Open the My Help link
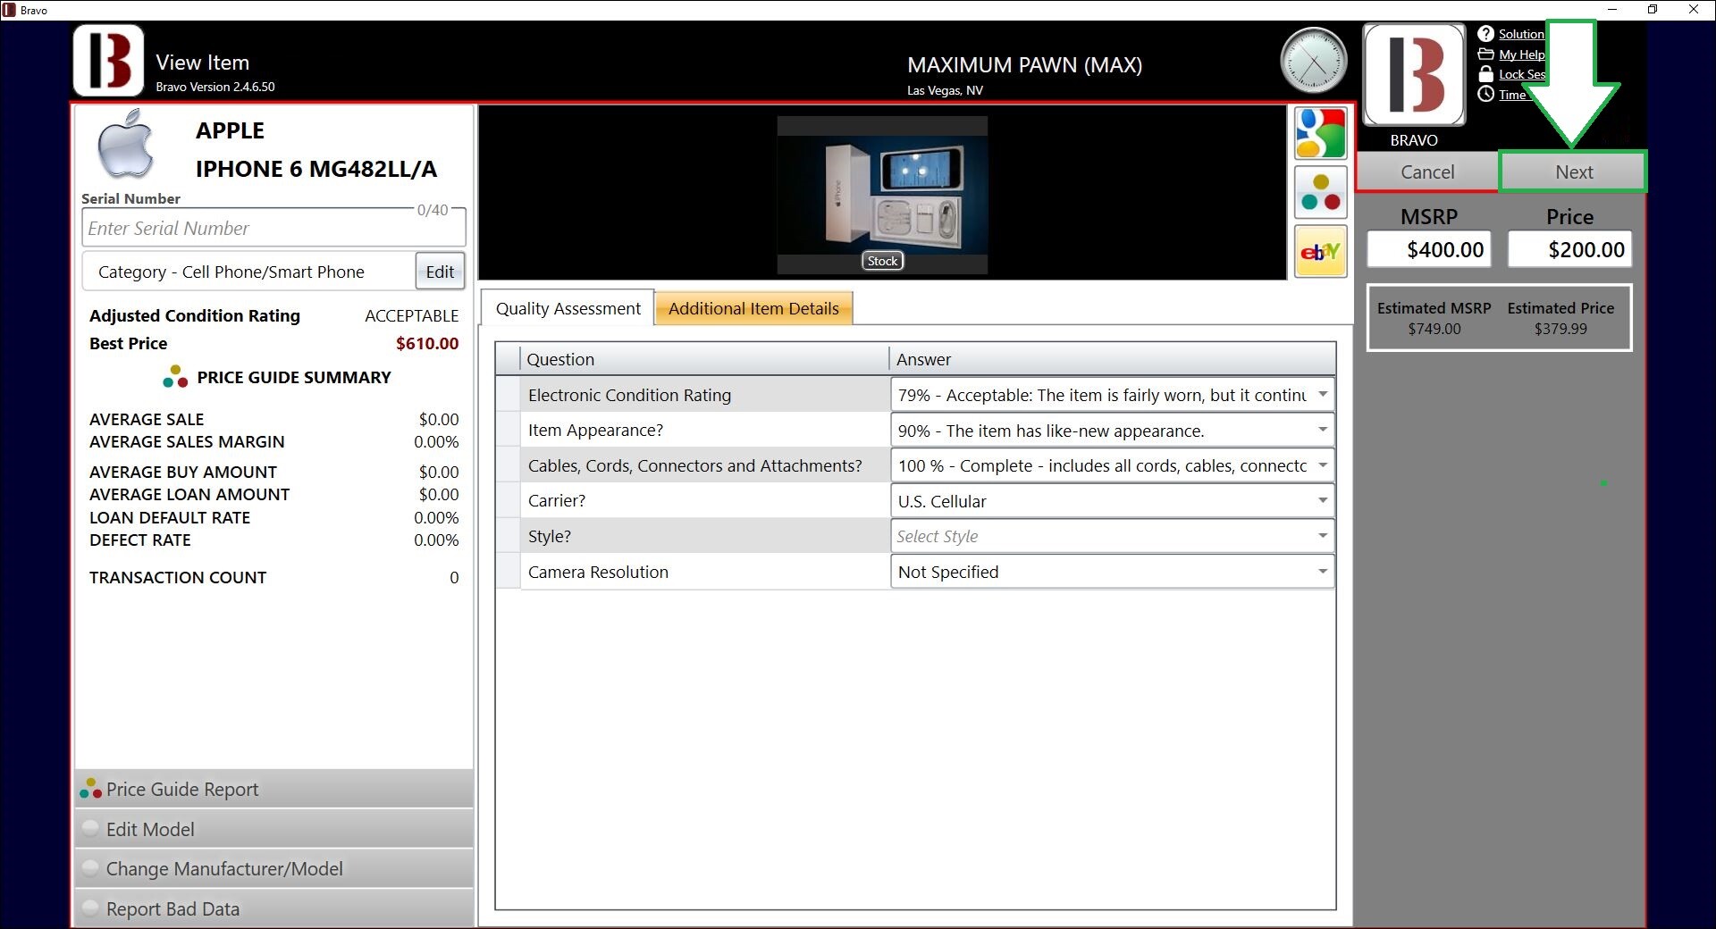The height and width of the screenshot is (929, 1716). click(x=1521, y=54)
